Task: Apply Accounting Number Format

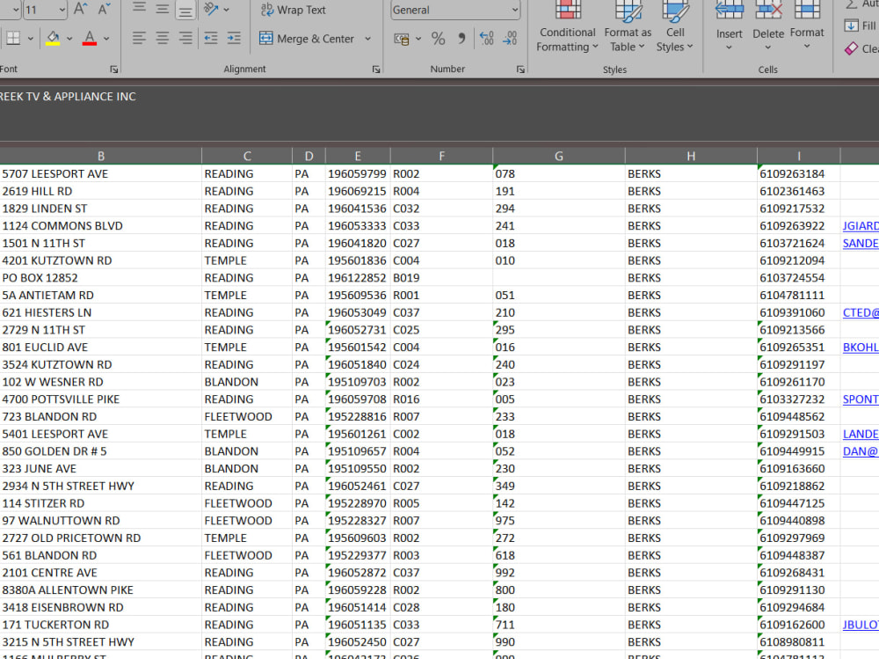Action: click(402, 39)
